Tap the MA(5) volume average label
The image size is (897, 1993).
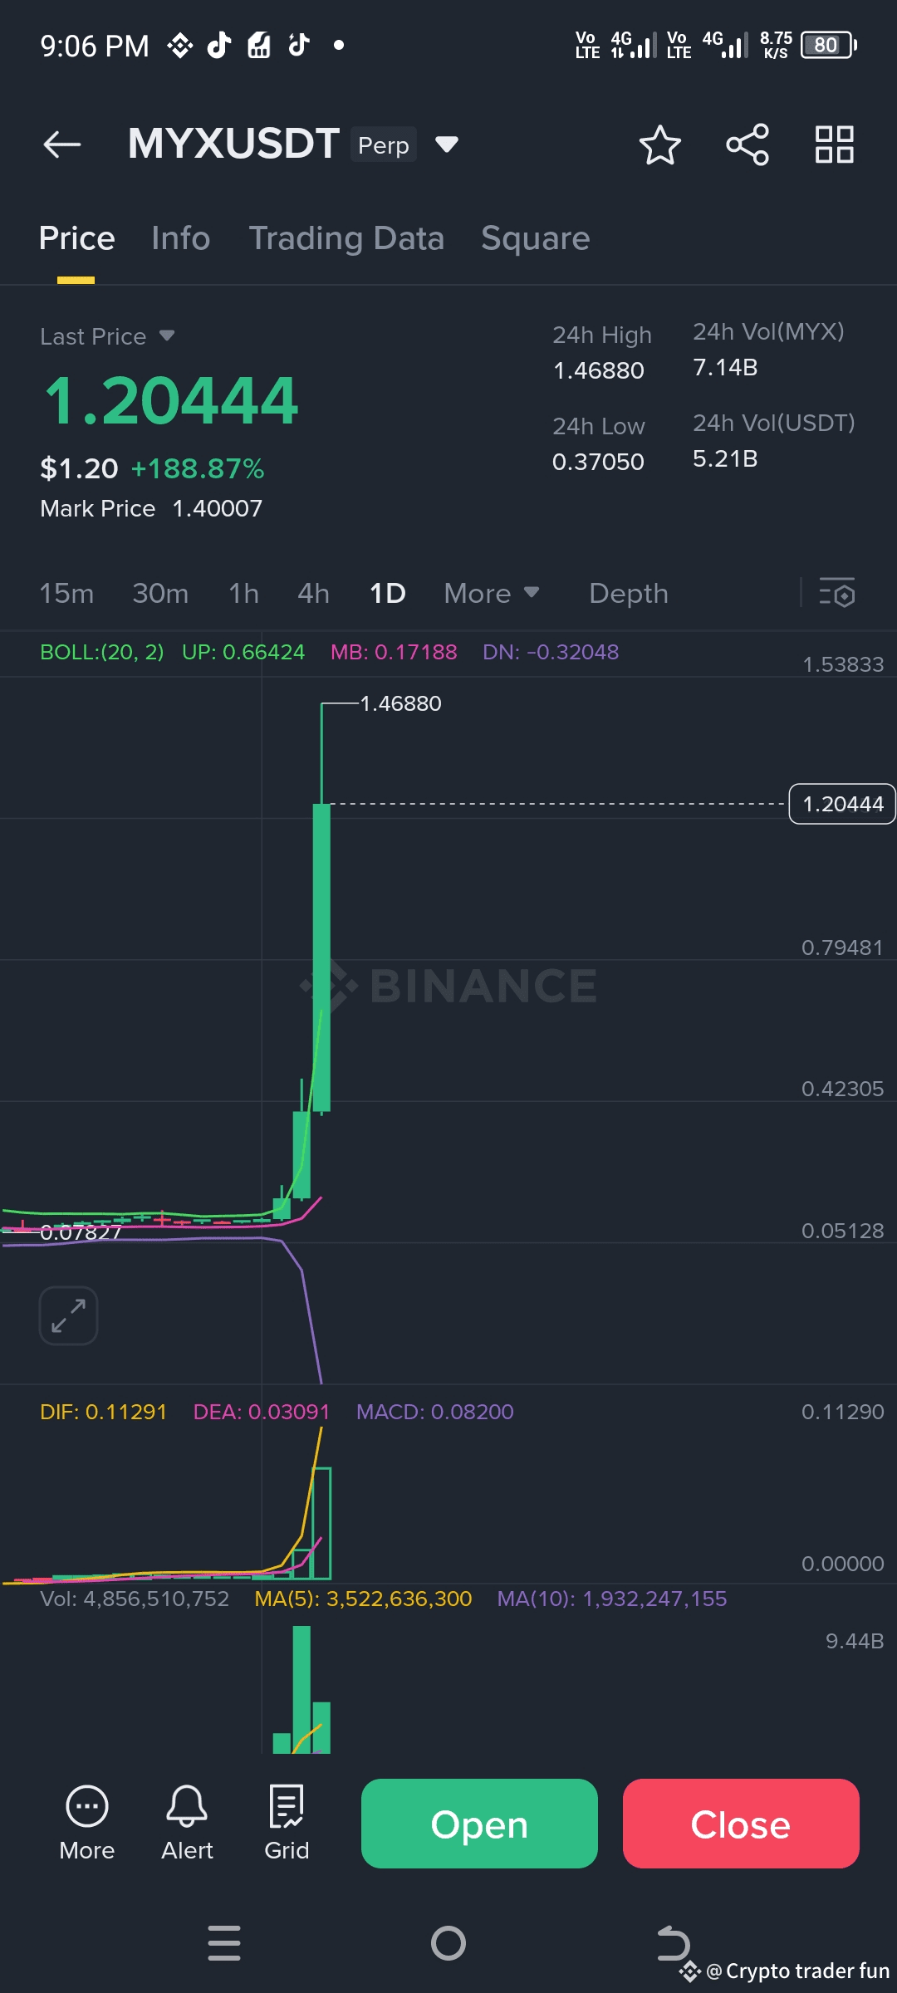tap(363, 1599)
